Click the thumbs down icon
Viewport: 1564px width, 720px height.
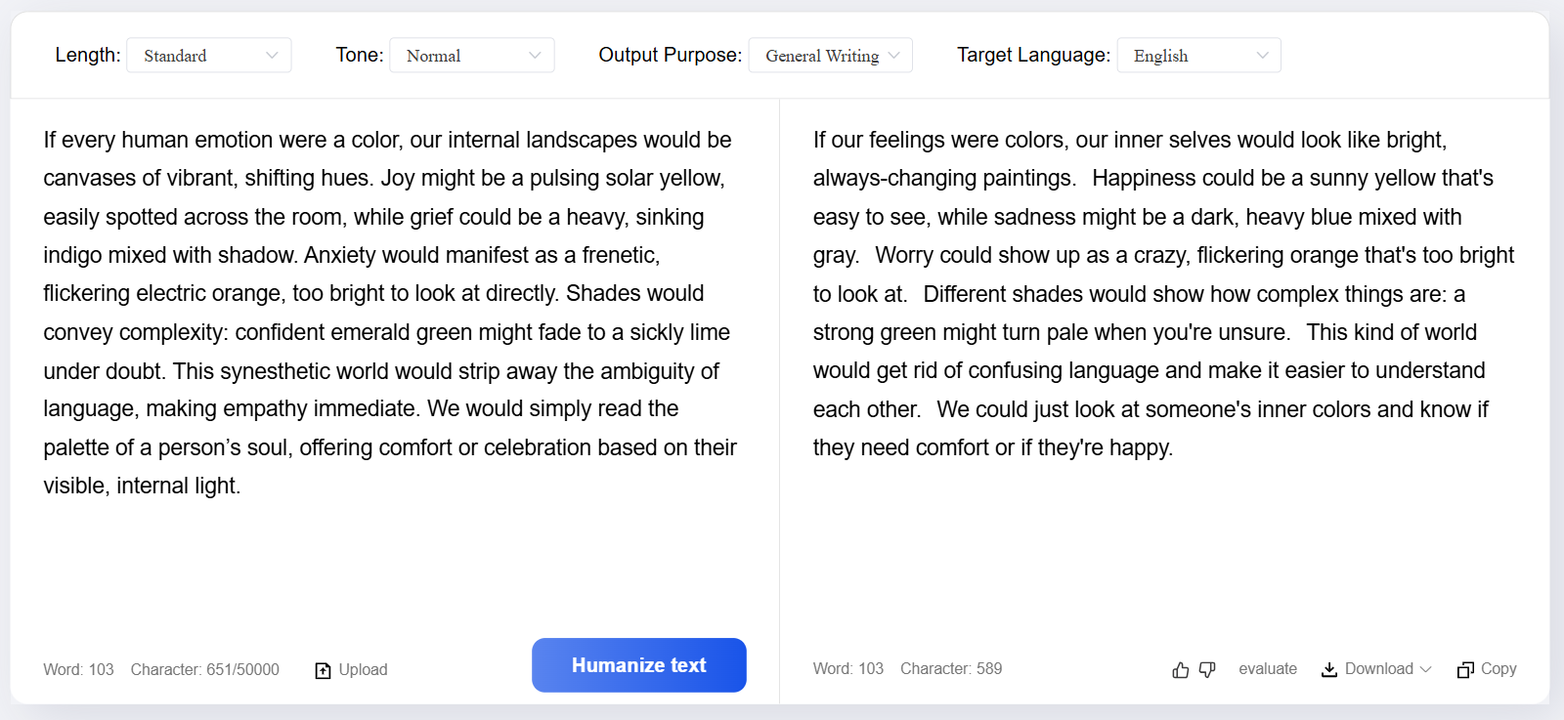click(1207, 670)
